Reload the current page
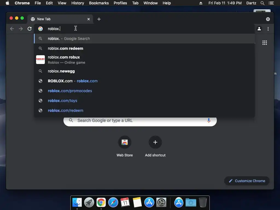Screen dimensions: 280x210 click(x=30, y=29)
